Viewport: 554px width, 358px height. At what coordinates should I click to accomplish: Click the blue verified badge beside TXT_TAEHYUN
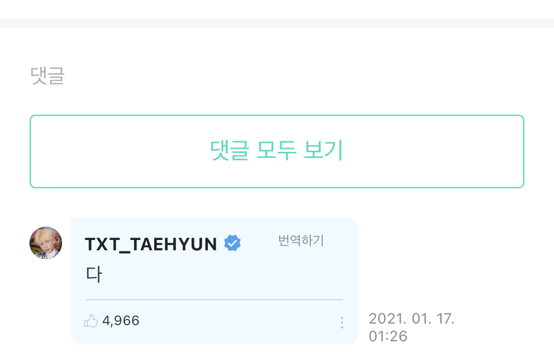pyautogui.click(x=232, y=243)
